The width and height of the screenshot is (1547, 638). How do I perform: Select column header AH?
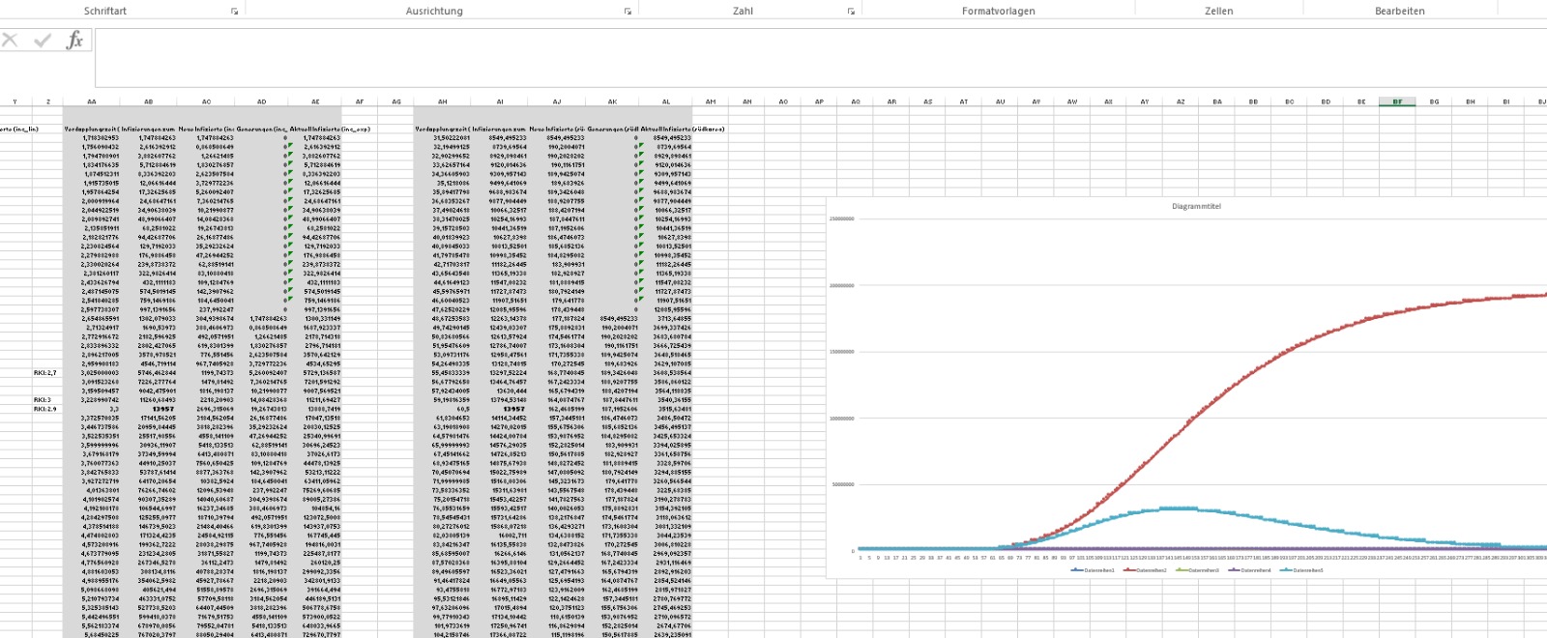(x=443, y=101)
